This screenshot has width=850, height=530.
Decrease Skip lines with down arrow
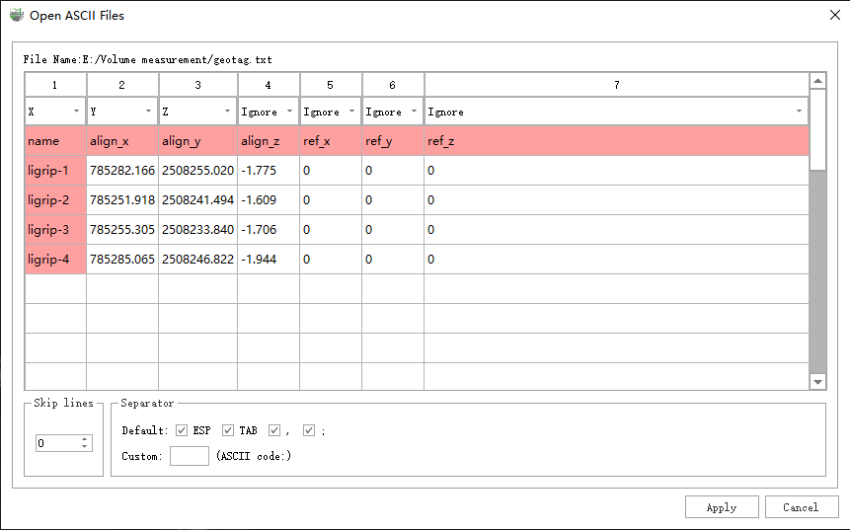(85, 447)
